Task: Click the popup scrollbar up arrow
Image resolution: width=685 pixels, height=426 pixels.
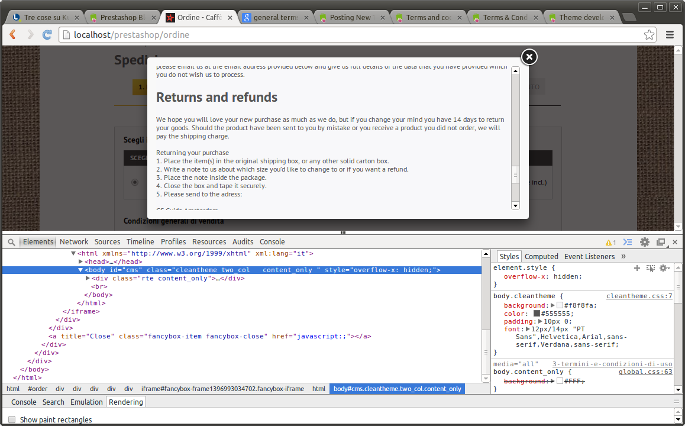Action: [x=515, y=71]
